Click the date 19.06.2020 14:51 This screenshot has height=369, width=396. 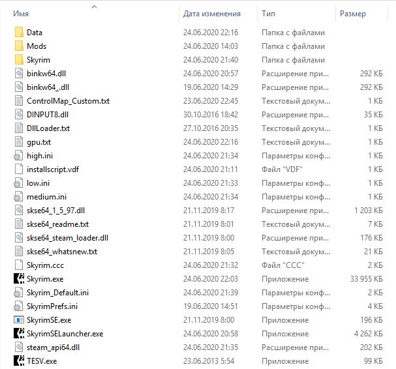point(211,306)
